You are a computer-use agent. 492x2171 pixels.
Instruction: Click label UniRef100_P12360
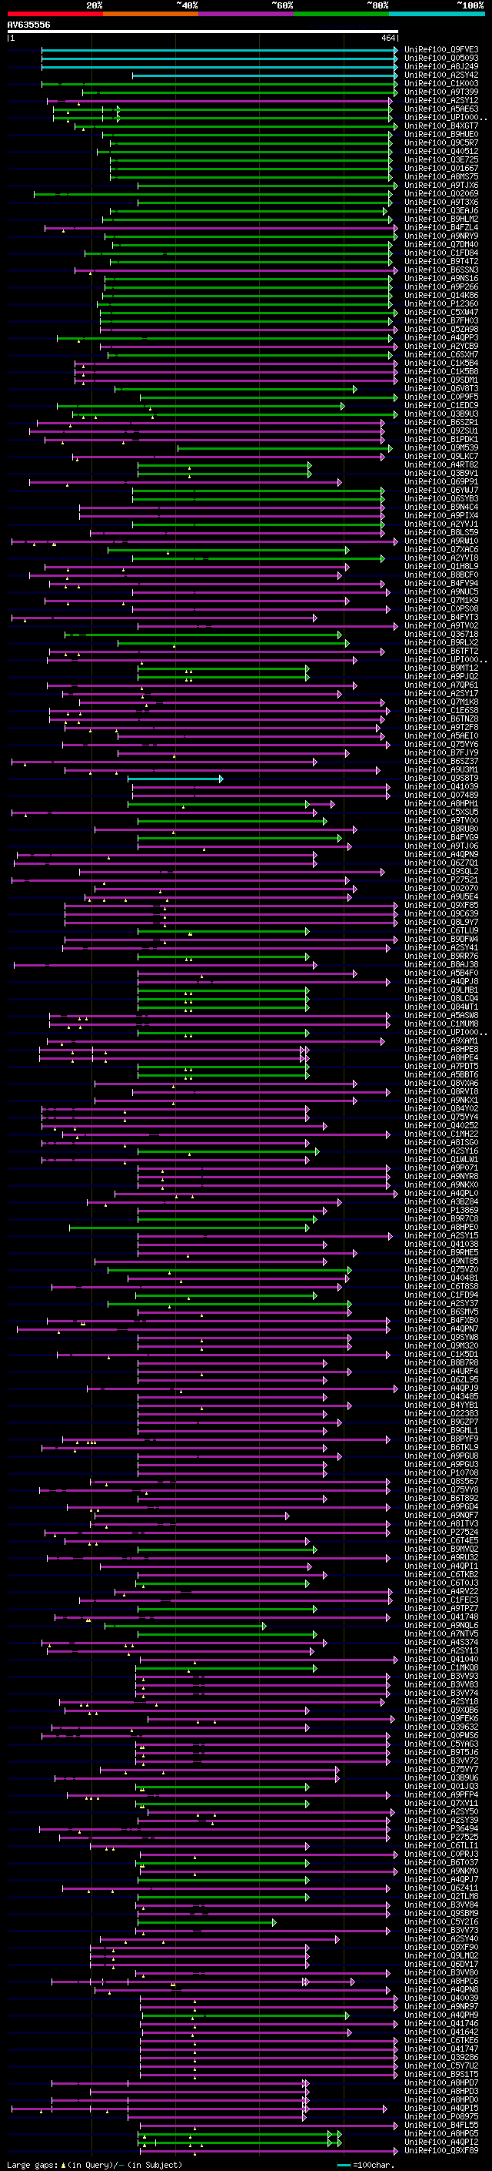(x=441, y=303)
